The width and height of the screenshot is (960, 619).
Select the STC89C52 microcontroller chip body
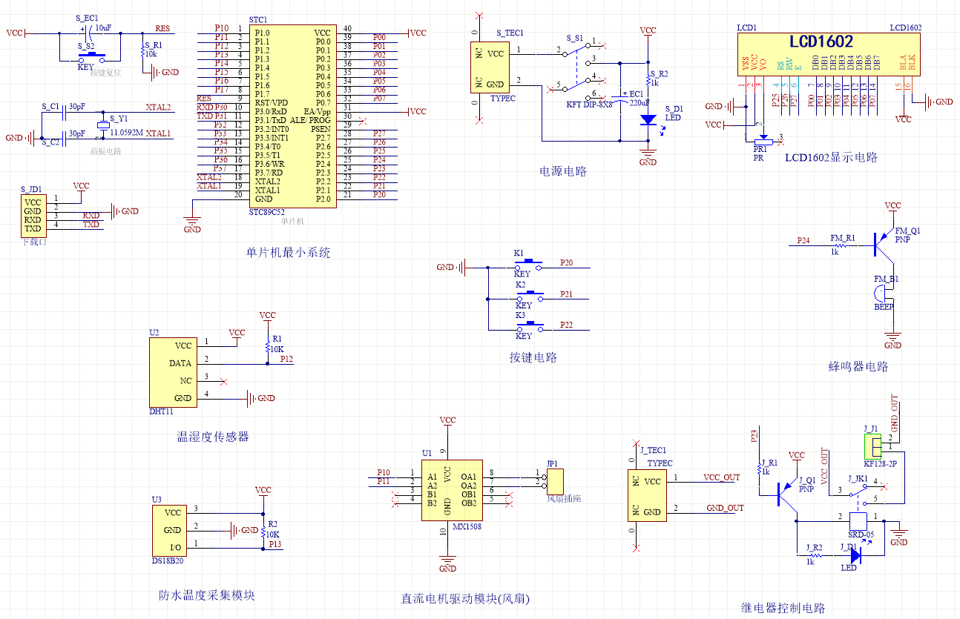tap(292, 116)
